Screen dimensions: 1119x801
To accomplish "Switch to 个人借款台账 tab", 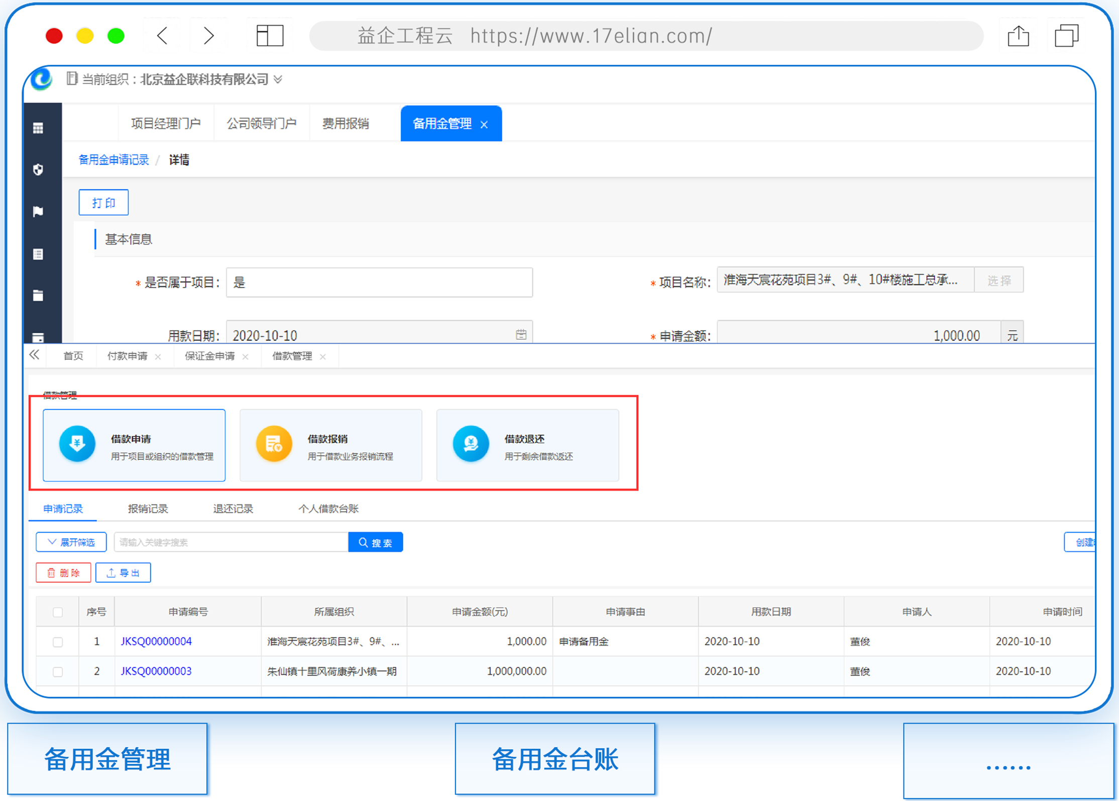I will (328, 508).
